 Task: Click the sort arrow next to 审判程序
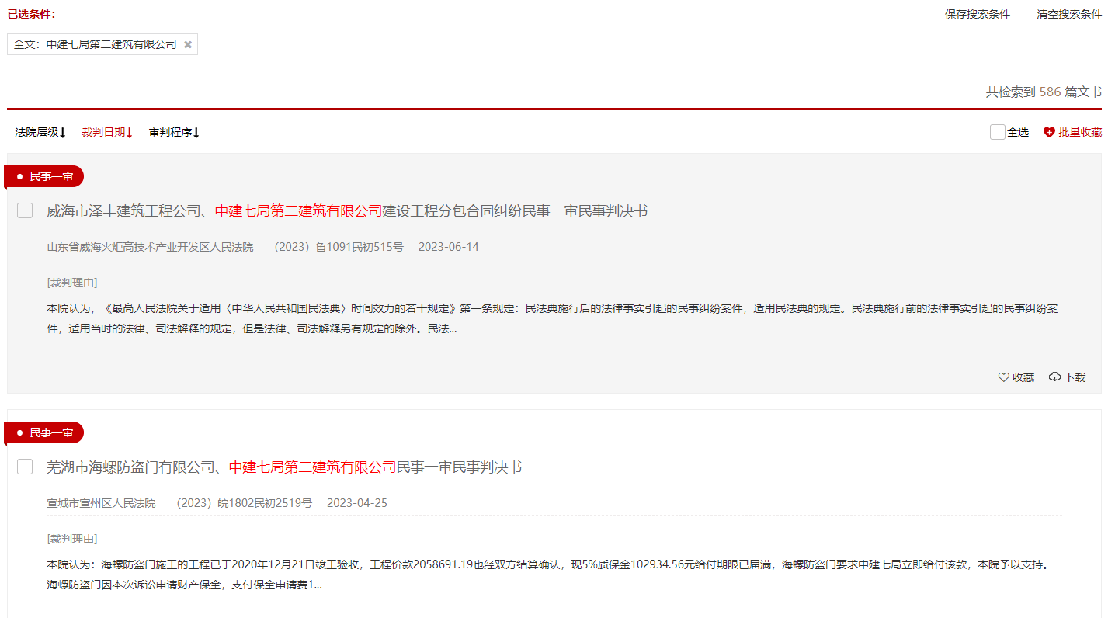(x=196, y=133)
